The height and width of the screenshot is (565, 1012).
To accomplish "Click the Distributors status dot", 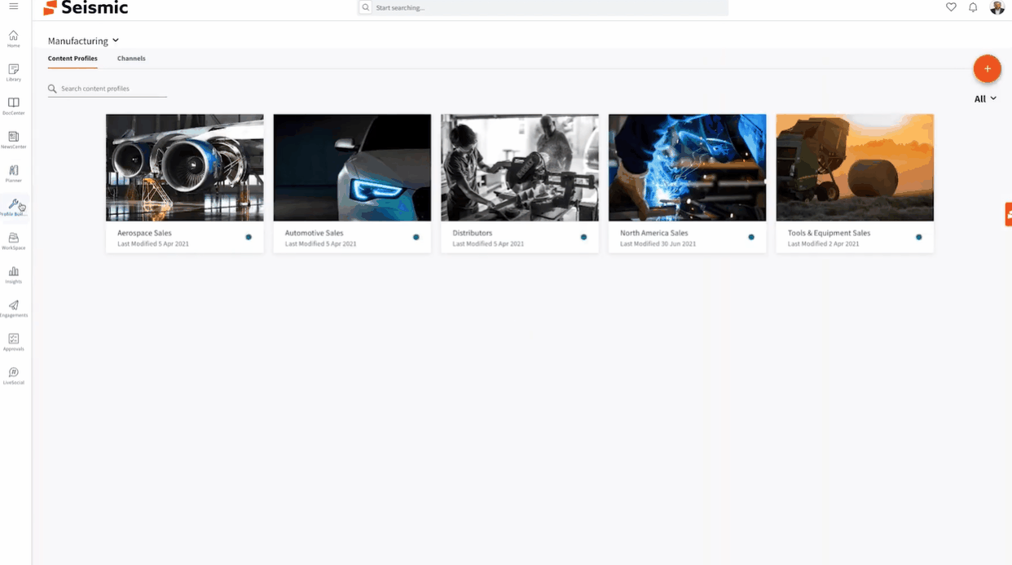I will coord(583,237).
